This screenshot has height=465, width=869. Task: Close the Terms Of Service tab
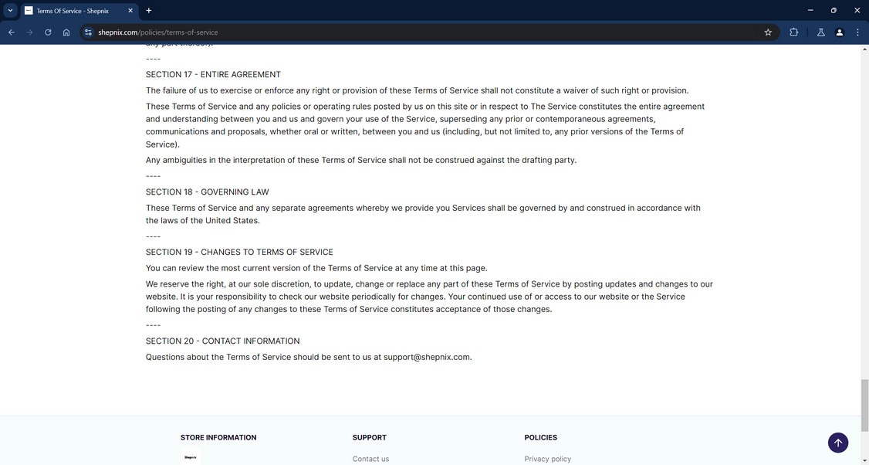pyautogui.click(x=130, y=11)
